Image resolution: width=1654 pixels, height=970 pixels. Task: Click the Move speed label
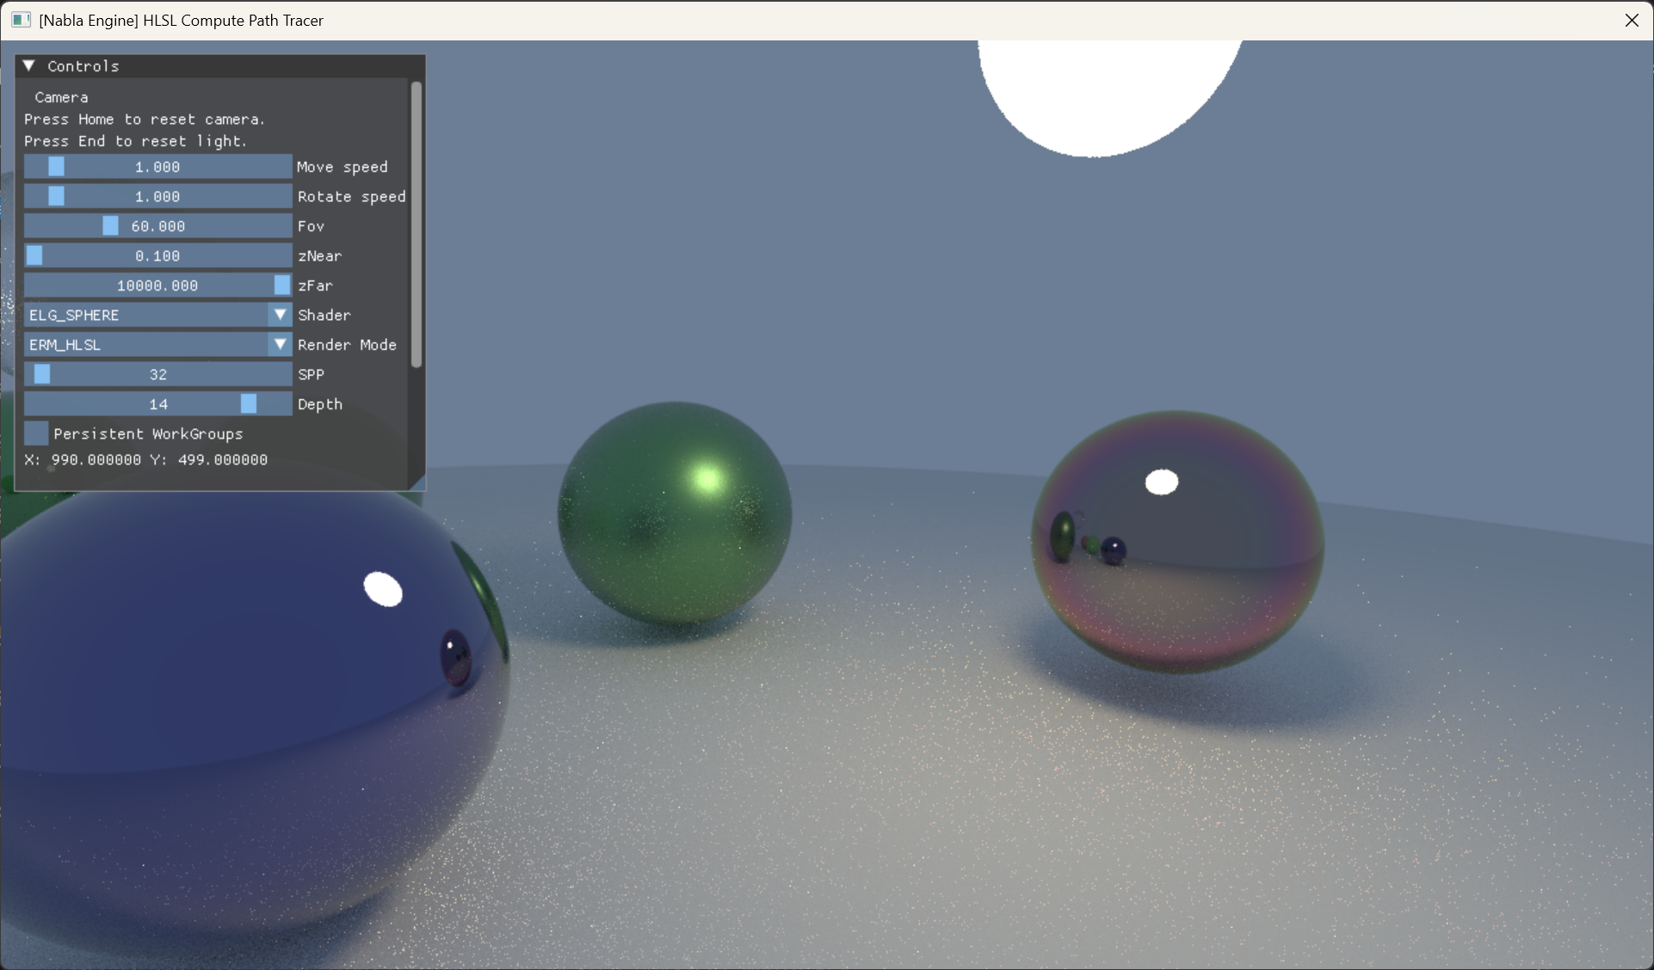click(343, 167)
